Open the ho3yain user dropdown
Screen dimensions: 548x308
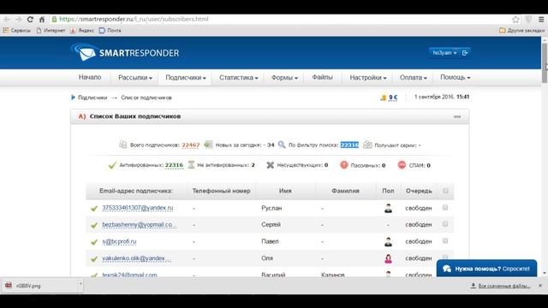pos(444,53)
